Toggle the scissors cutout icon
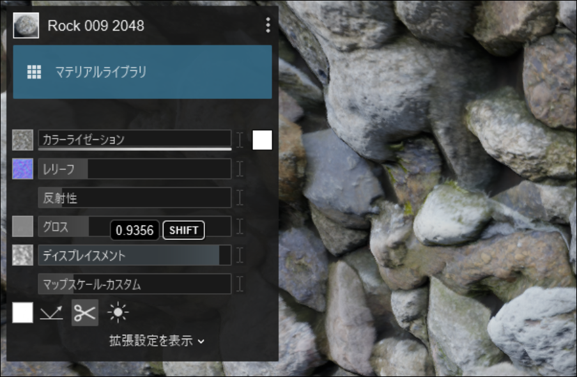 click(x=85, y=312)
